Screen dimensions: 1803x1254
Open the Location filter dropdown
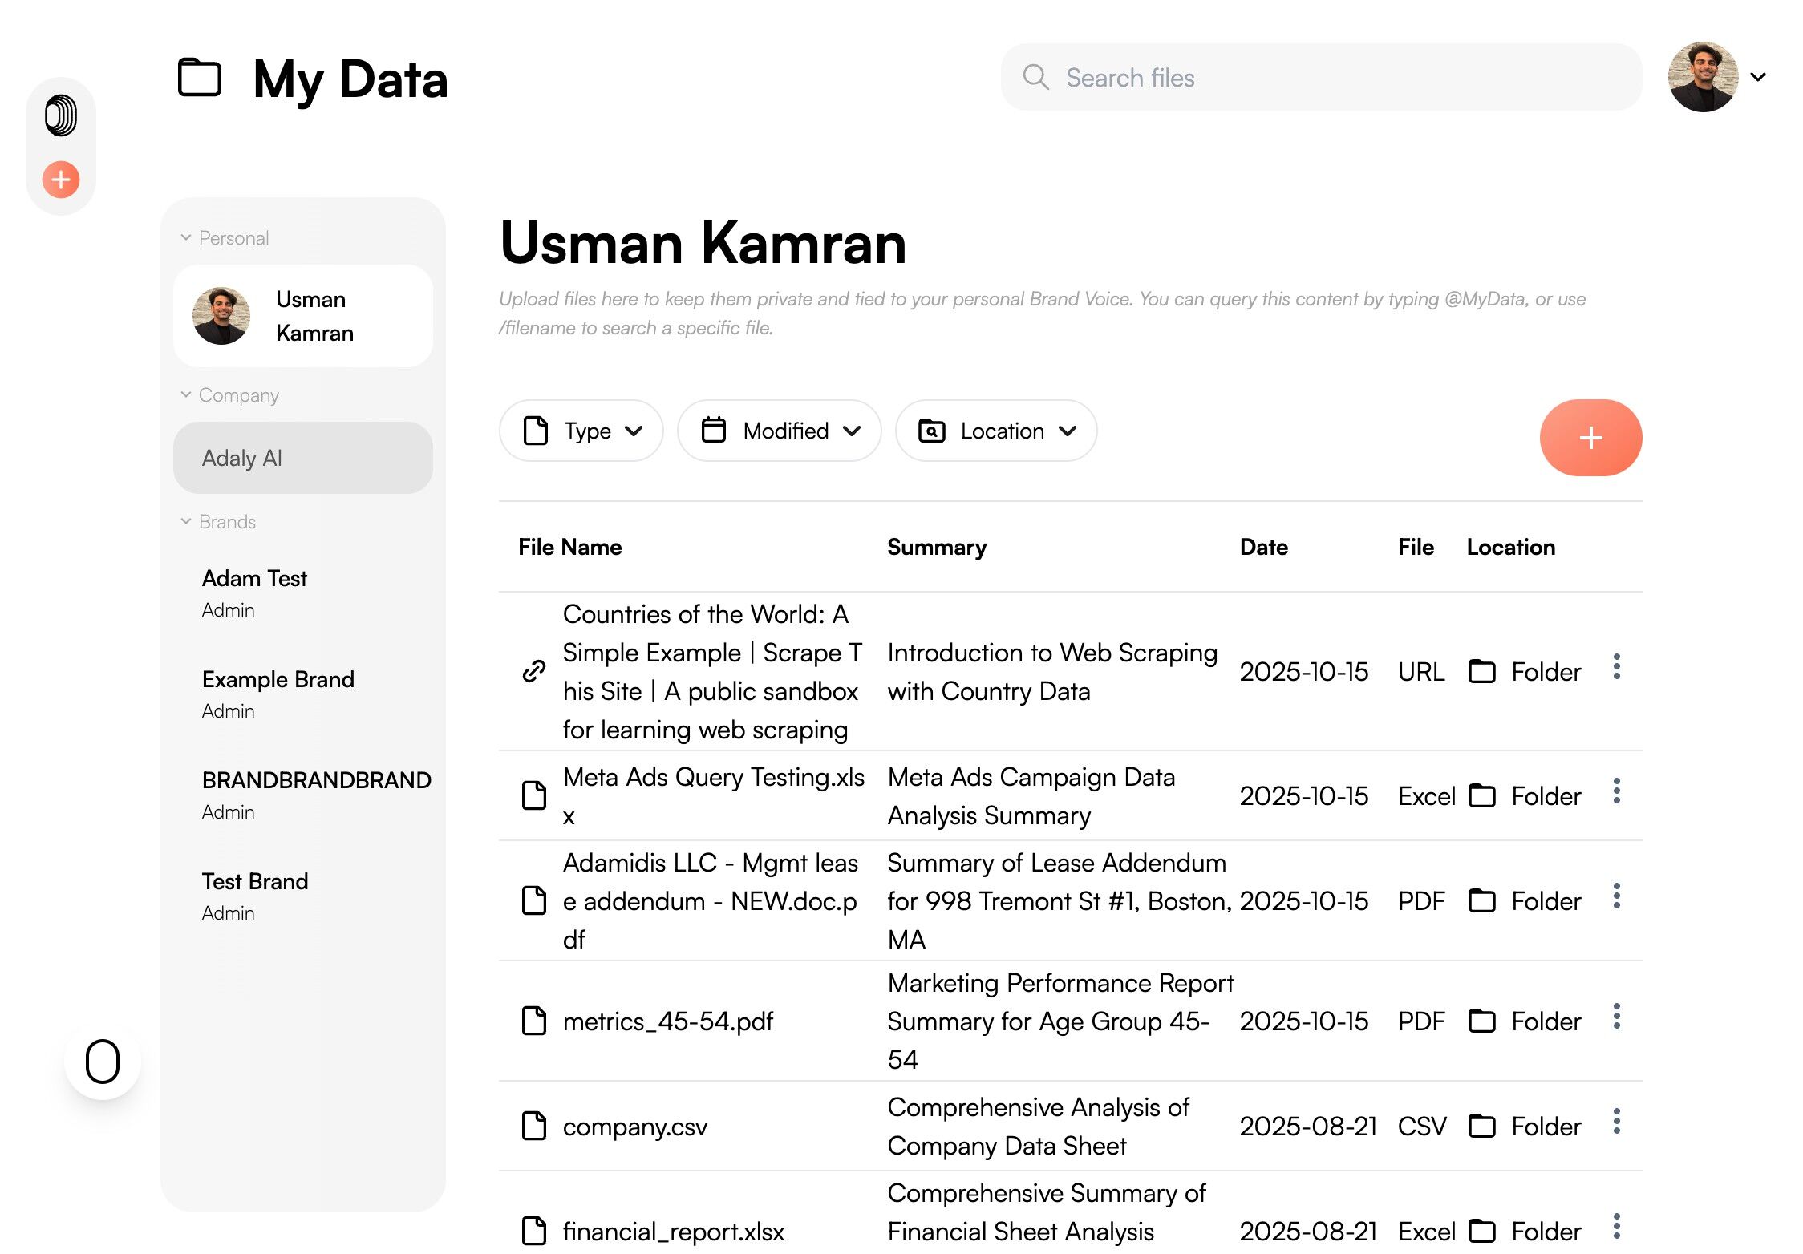[996, 431]
